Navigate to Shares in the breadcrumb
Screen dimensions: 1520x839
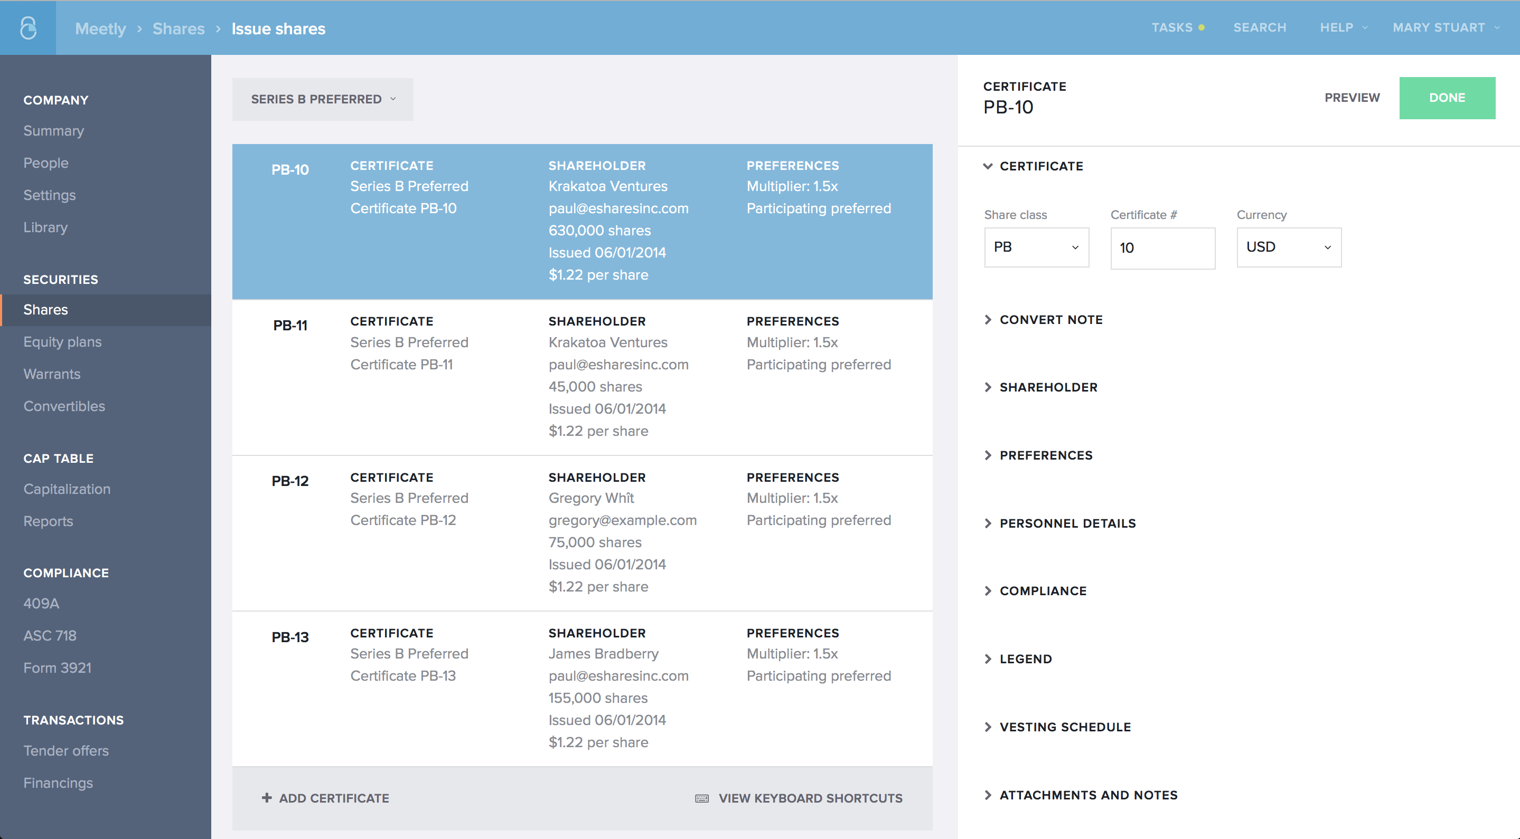[178, 28]
